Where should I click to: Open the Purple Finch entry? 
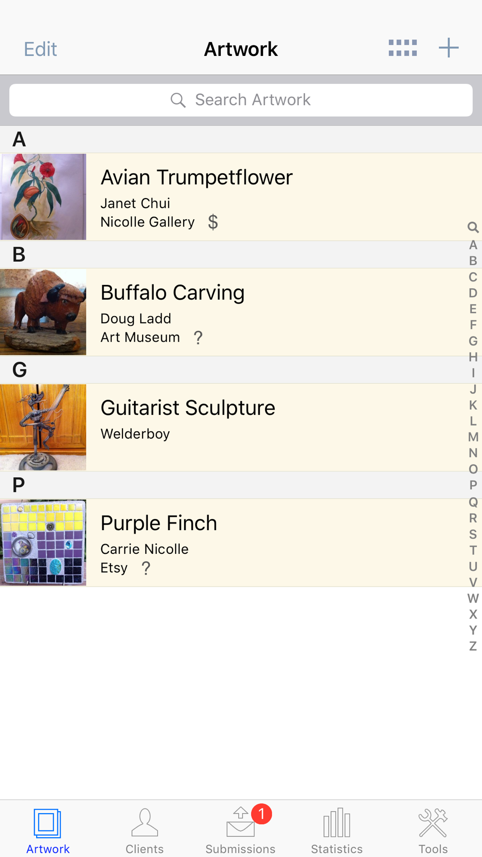pos(241,543)
